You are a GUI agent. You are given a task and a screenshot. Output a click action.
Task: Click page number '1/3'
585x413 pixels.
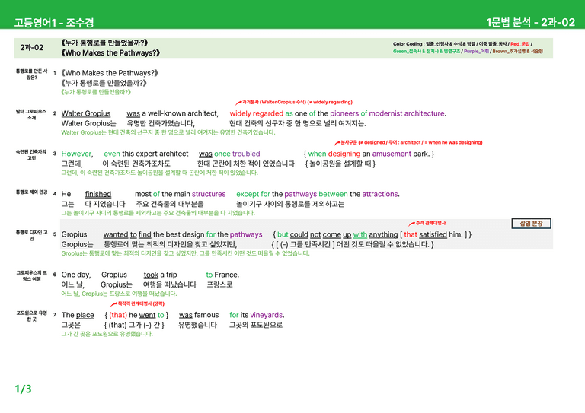[x=23, y=389]
